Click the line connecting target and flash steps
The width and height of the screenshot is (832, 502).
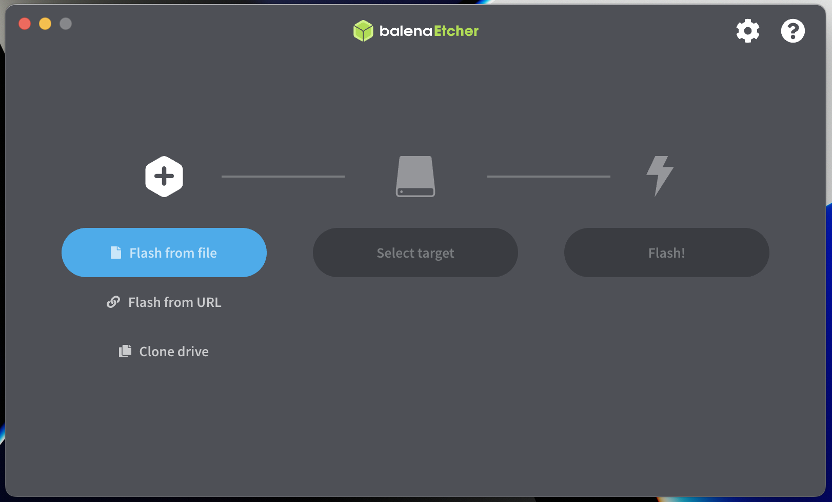(x=548, y=177)
